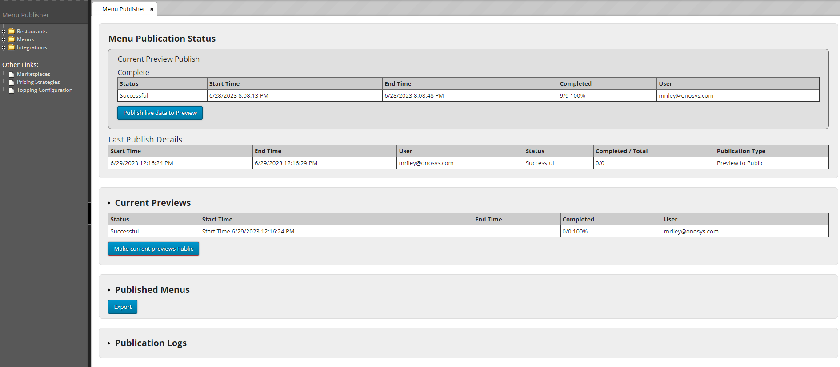Viewport: 840px width, 367px height.
Task: Expand the Publication Logs section
Action: point(109,343)
